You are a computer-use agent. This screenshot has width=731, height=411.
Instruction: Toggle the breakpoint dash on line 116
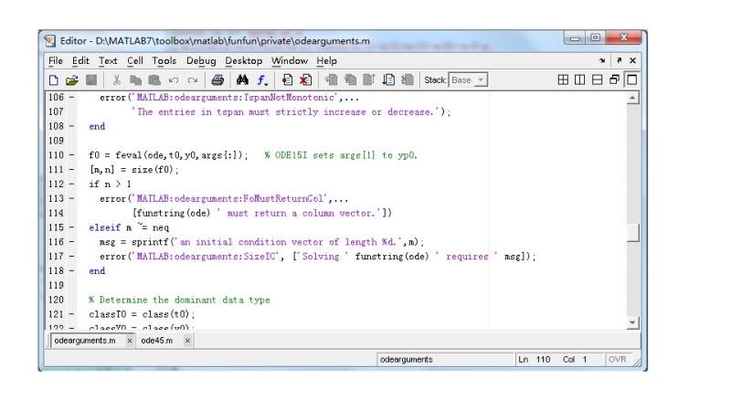click(x=72, y=242)
